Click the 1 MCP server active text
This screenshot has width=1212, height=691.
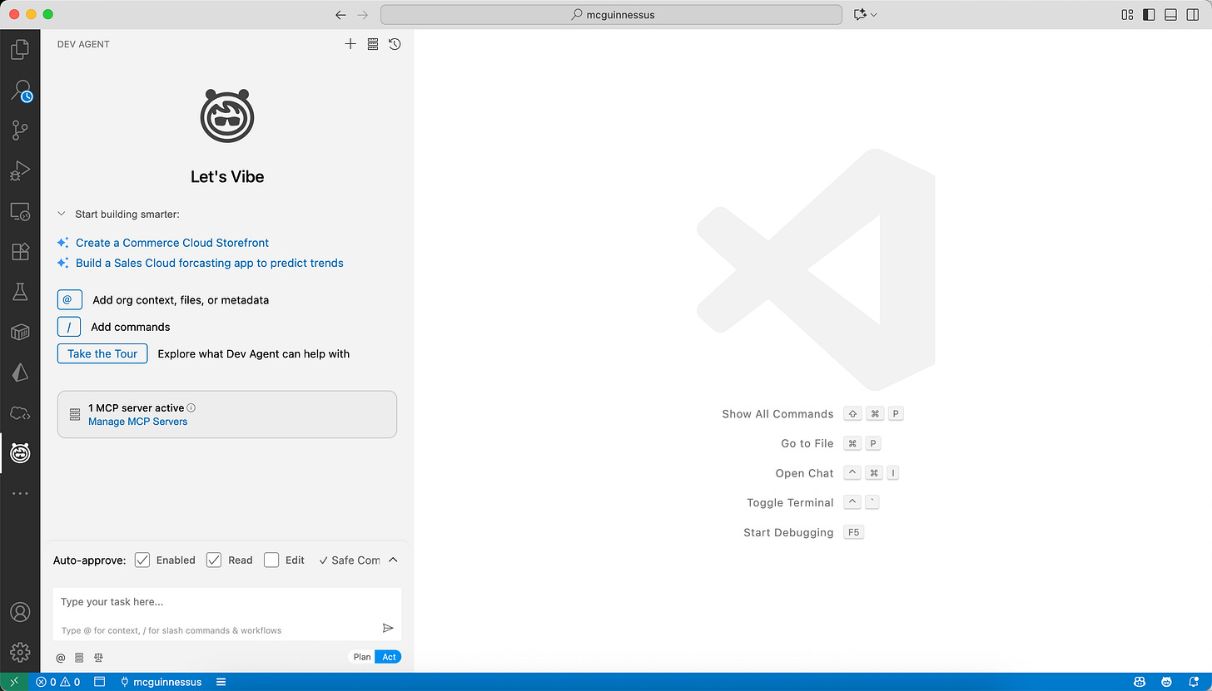pos(137,408)
